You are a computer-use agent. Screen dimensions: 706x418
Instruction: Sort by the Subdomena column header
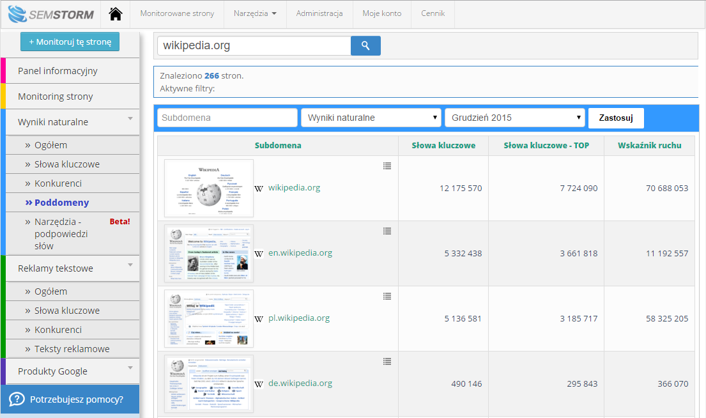[278, 146]
